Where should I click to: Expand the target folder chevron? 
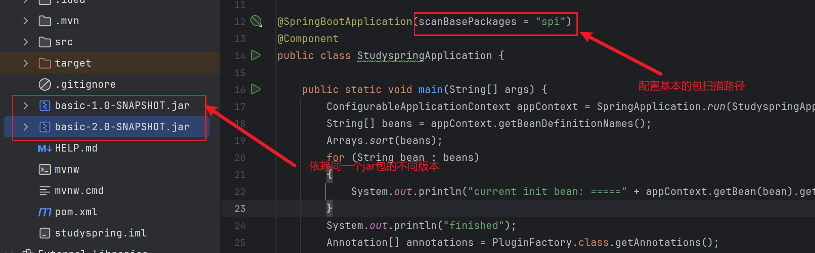(x=26, y=63)
